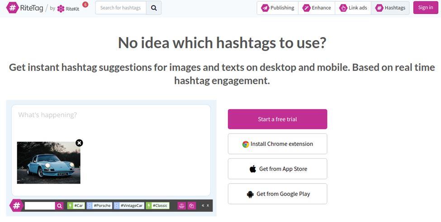Click Get from Google Play
The height and width of the screenshot is (222, 441).
click(x=278, y=194)
